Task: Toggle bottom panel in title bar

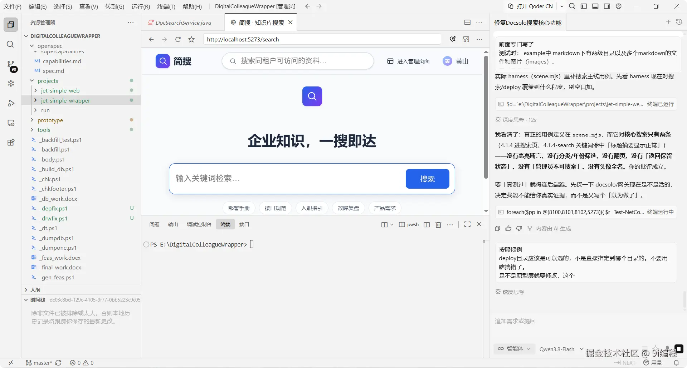Action: click(595, 6)
